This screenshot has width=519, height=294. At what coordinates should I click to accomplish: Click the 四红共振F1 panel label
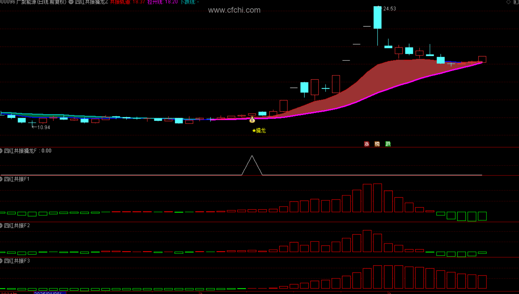click(17, 179)
